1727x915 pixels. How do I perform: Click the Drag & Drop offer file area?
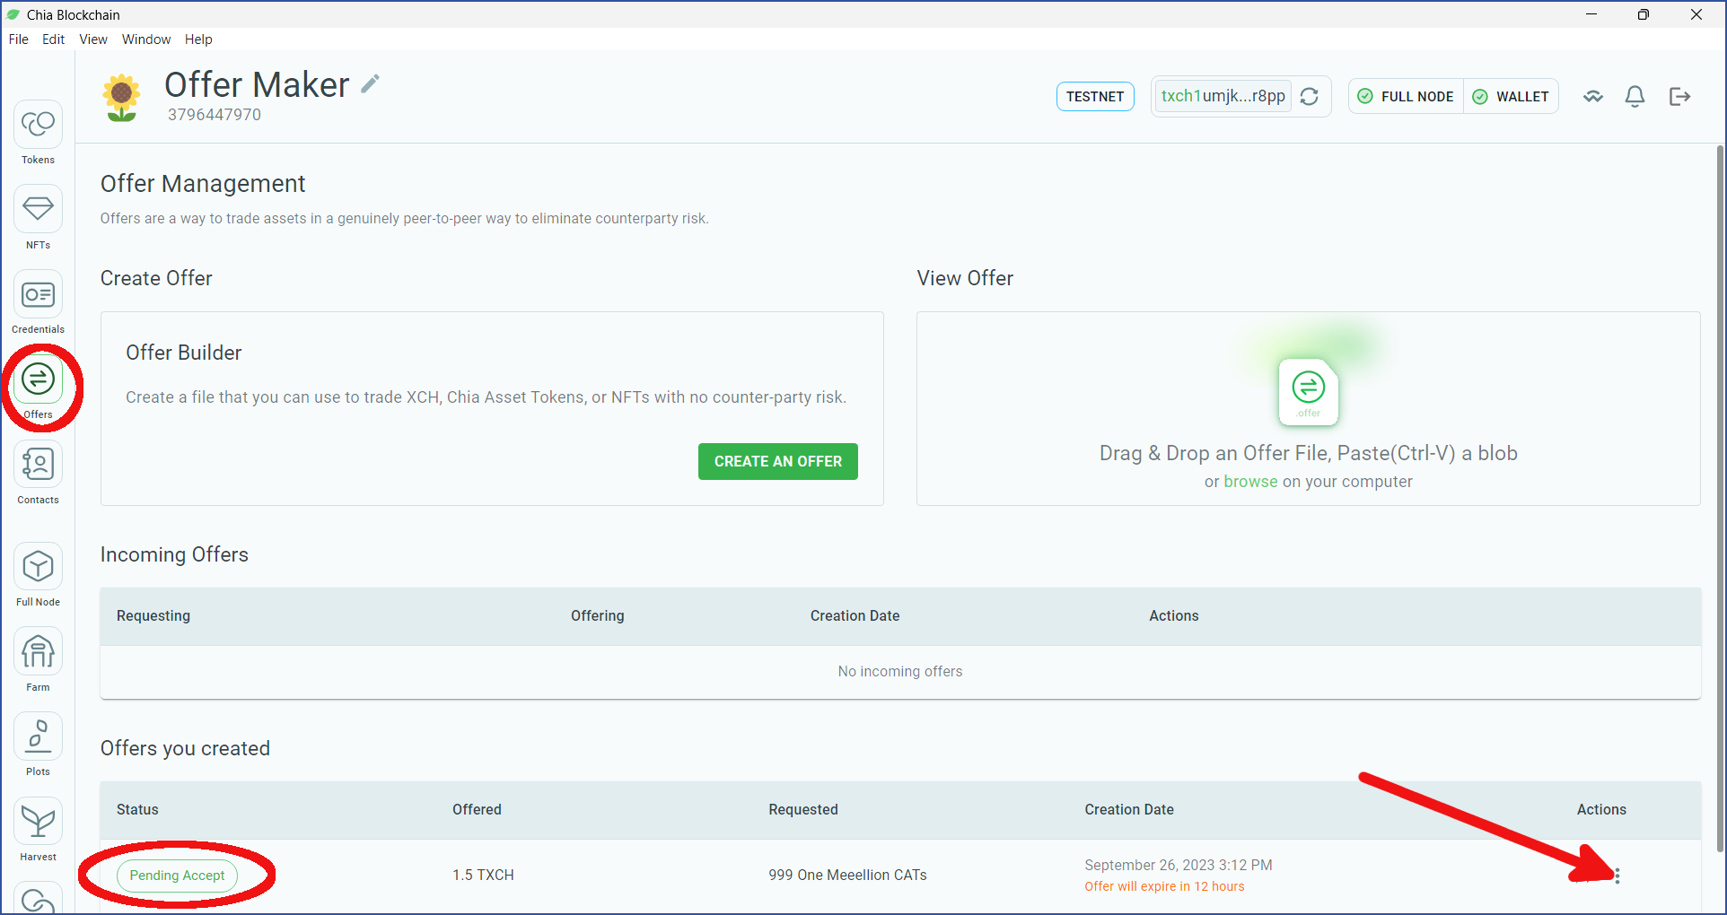click(x=1309, y=408)
